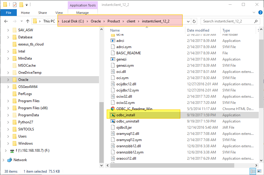Select the SWTOOLS folder in the tree
Image resolution: width=264 pixels, height=175 pixels.
pyautogui.click(x=26, y=129)
